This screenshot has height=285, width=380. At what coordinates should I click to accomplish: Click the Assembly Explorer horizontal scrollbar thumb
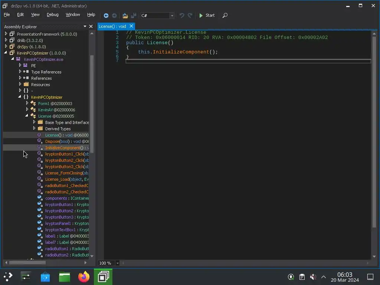coord(27,262)
